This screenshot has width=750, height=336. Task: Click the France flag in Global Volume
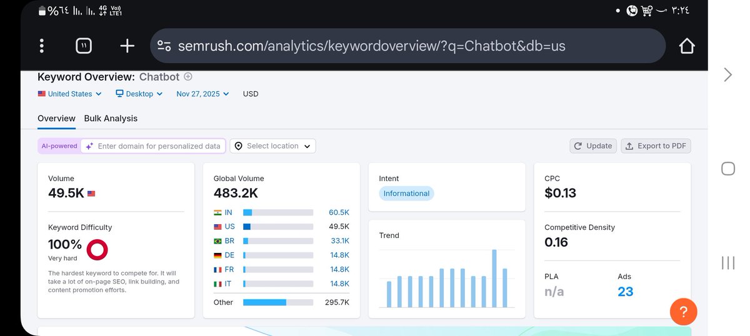click(x=217, y=269)
